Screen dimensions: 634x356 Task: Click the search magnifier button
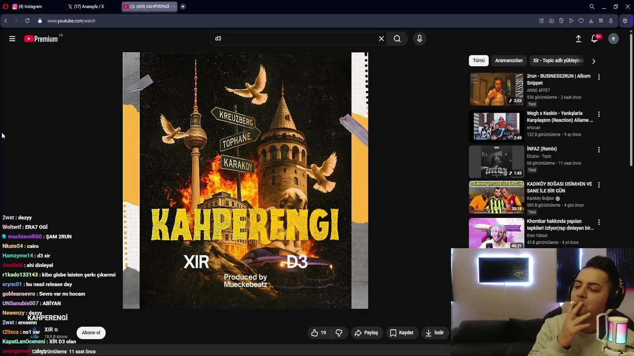pyautogui.click(x=397, y=39)
